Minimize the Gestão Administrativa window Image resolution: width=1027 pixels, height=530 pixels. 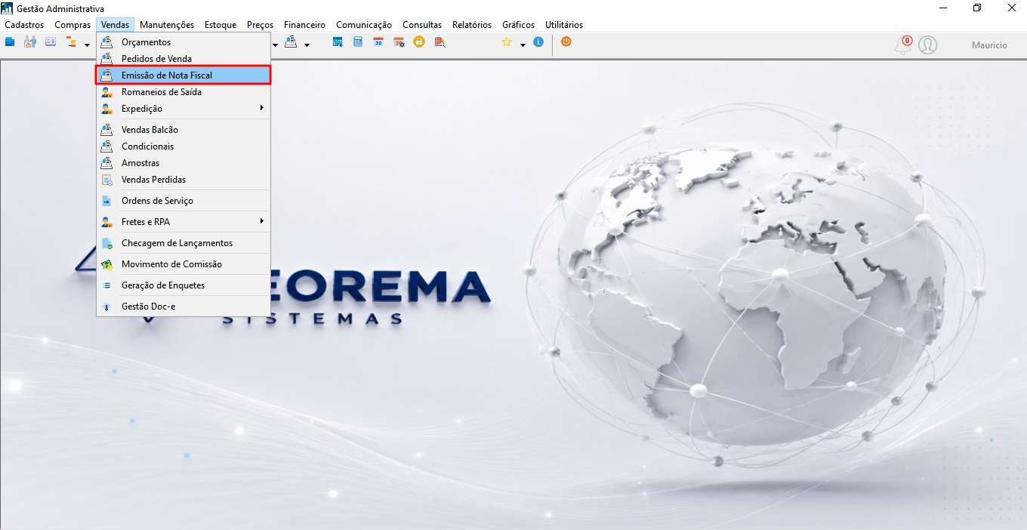(943, 8)
